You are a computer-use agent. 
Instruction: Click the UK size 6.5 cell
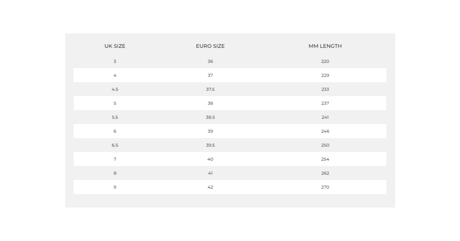(115, 145)
